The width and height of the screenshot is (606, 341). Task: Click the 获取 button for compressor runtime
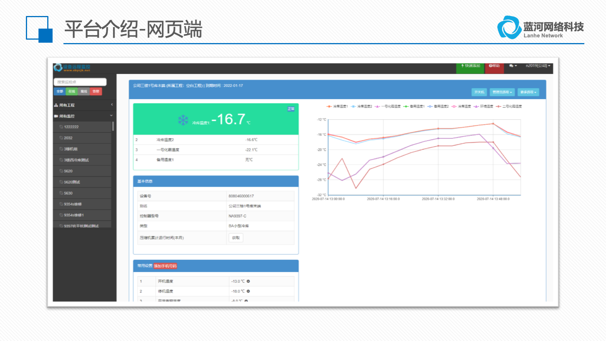coord(236,238)
